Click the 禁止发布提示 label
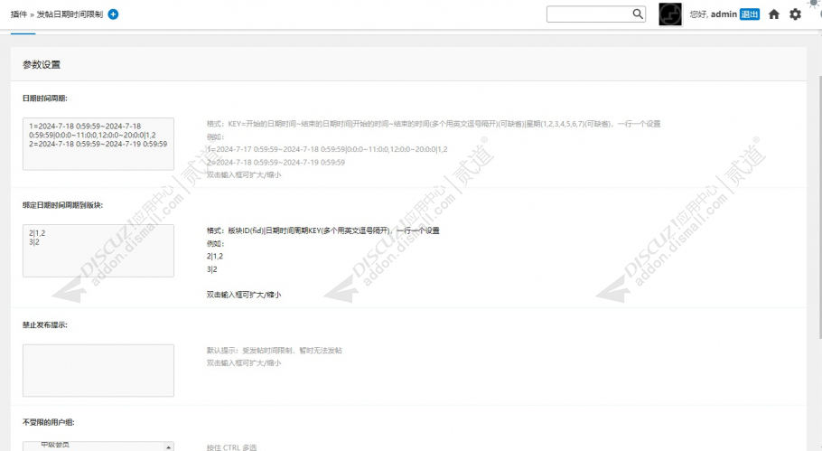 44,324
